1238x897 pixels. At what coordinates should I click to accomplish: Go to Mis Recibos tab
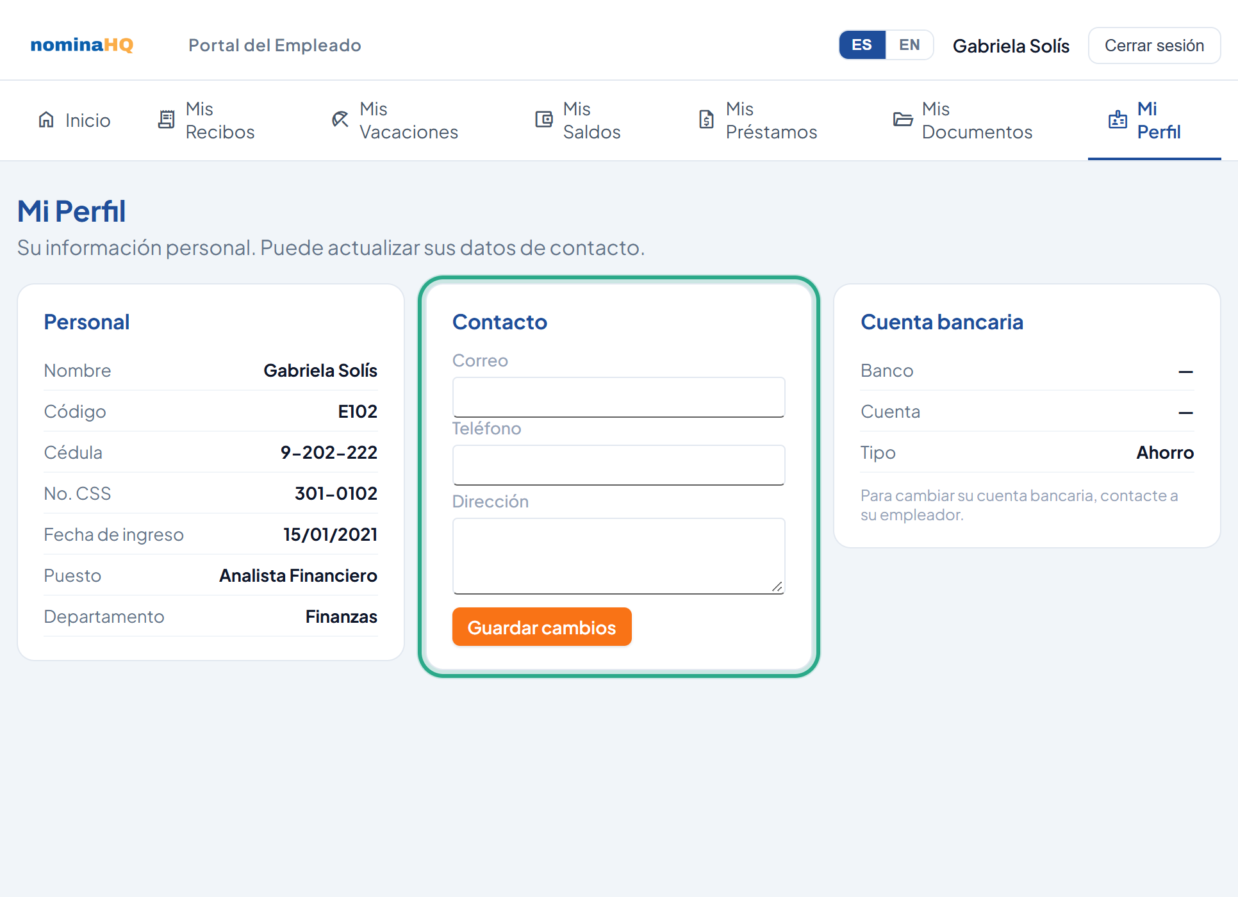tap(206, 120)
